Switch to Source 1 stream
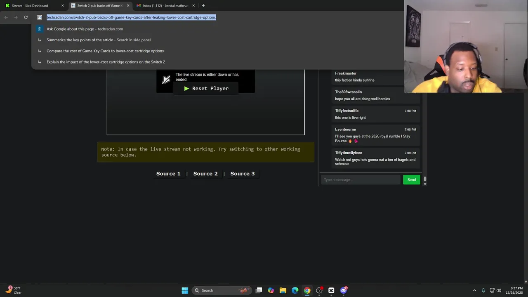528x297 pixels. [x=168, y=174]
